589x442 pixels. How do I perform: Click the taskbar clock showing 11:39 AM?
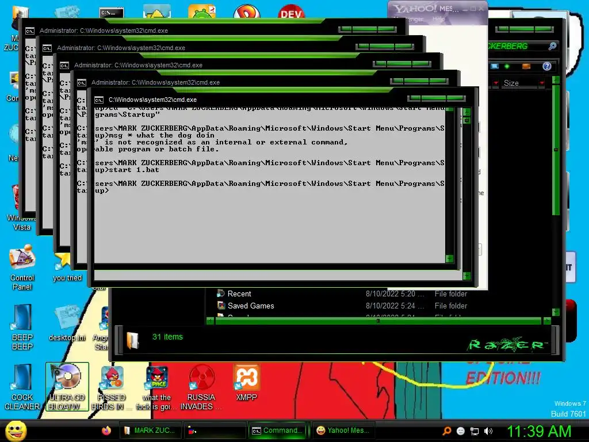tap(539, 432)
